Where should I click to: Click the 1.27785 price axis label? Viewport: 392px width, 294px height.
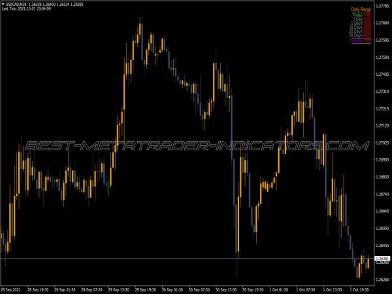(382, 24)
